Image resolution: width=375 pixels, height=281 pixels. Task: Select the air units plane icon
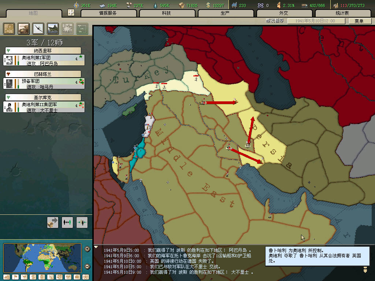coord(38,29)
